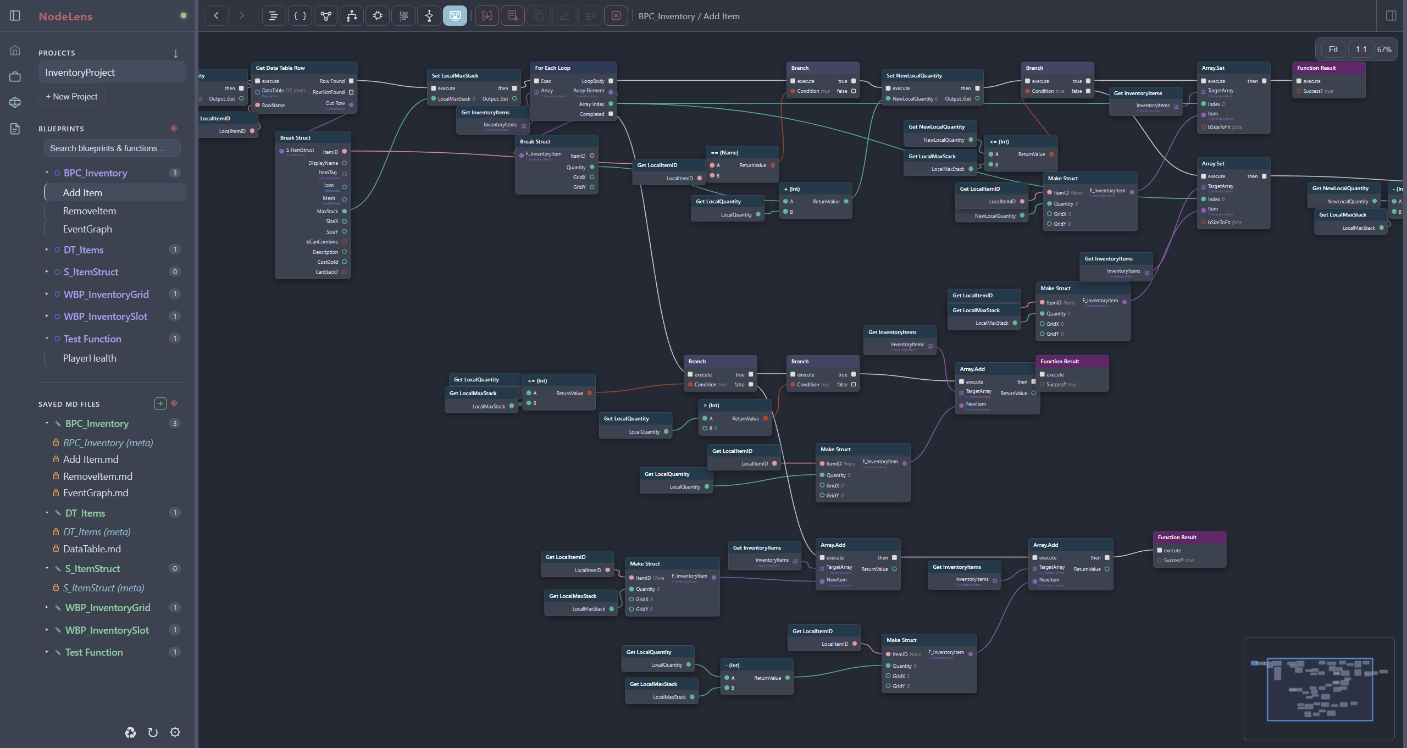Toggle the highlighted monitor graph view button

(455, 16)
